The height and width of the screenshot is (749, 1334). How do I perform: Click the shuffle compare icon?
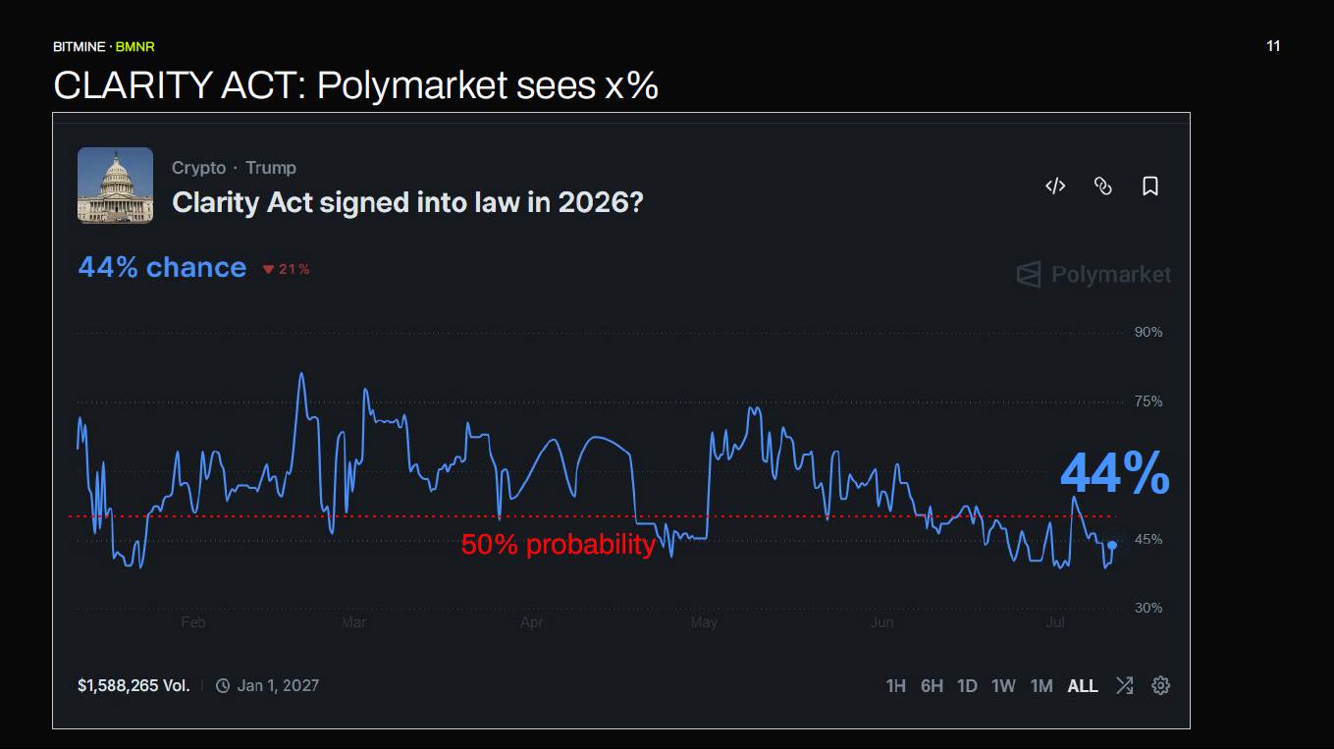[1124, 685]
